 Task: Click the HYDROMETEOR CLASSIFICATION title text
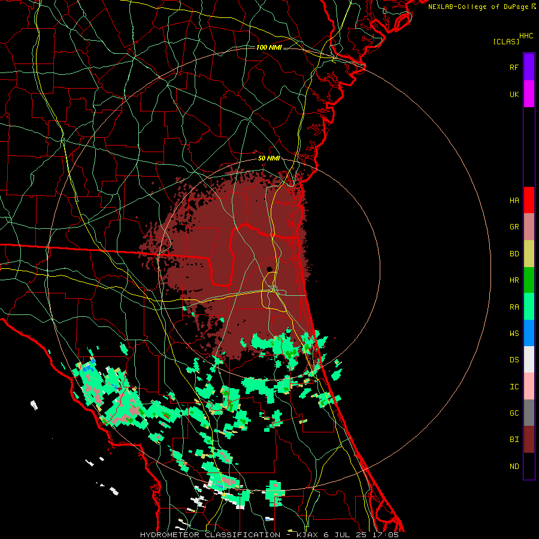click(210, 535)
